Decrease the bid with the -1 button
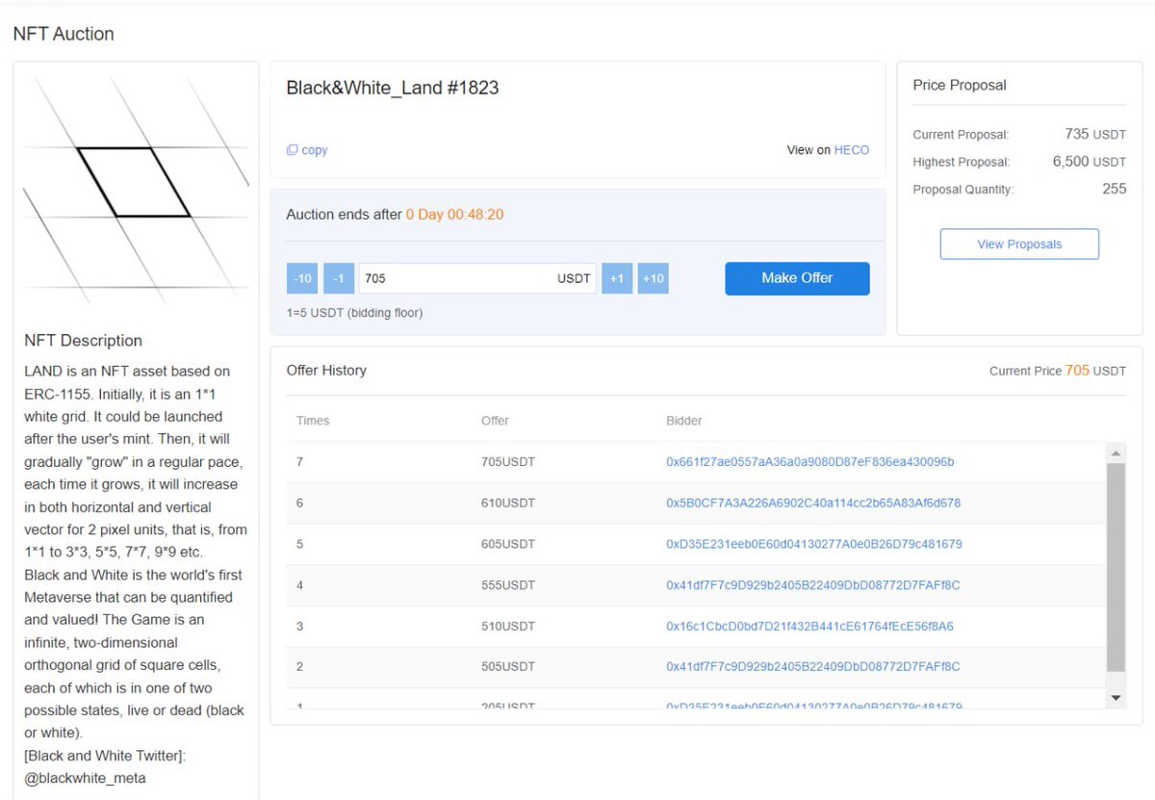This screenshot has width=1155, height=800. [339, 278]
